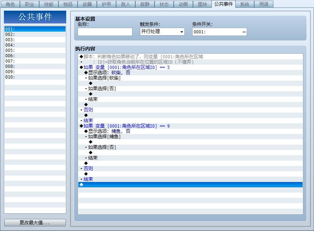The width and height of the screenshot is (314, 231).
Task: Open the 动画 tab
Action: pyautogui.click(x=183, y=4)
